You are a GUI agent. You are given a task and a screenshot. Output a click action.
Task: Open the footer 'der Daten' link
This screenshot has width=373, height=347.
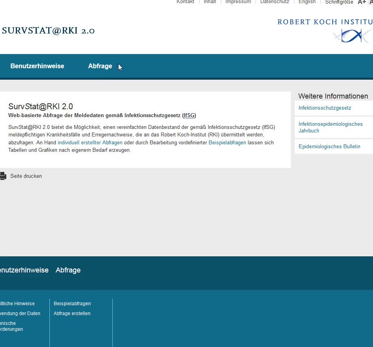tap(20, 313)
